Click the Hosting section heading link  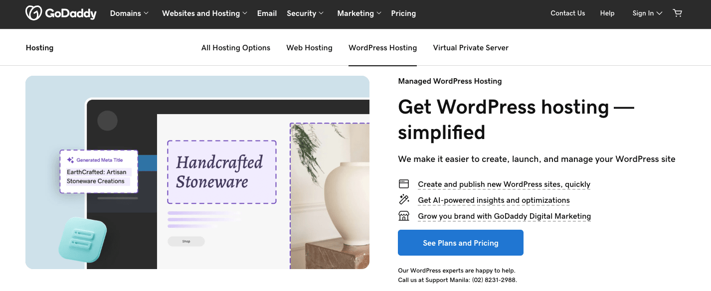(39, 48)
